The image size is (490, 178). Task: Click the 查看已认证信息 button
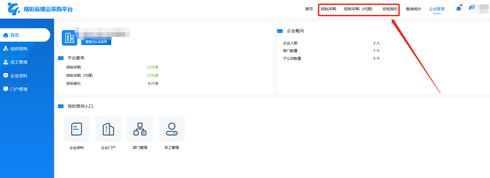pos(96,42)
